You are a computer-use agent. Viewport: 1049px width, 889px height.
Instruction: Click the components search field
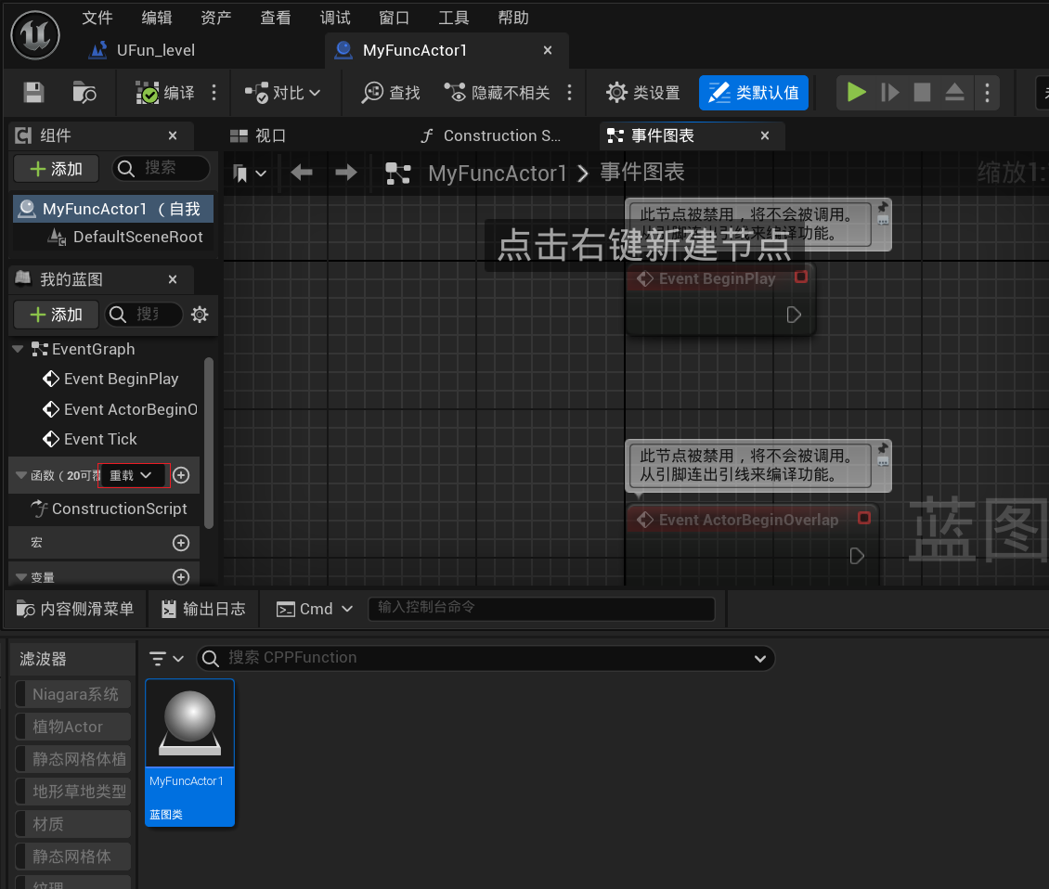162,168
